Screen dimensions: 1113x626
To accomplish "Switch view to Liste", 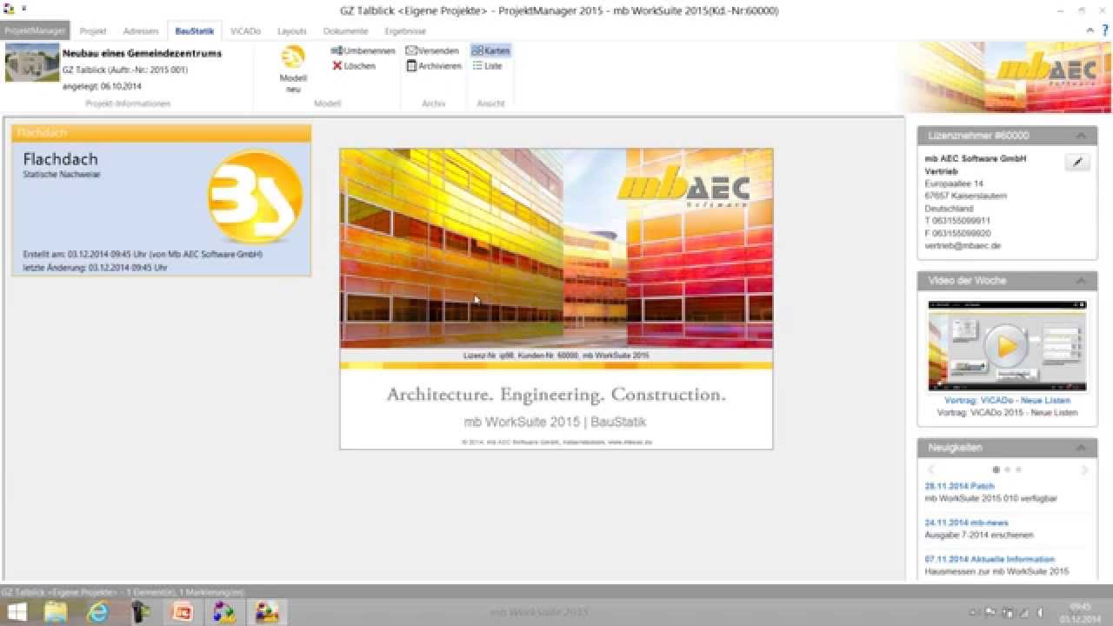I will point(487,66).
